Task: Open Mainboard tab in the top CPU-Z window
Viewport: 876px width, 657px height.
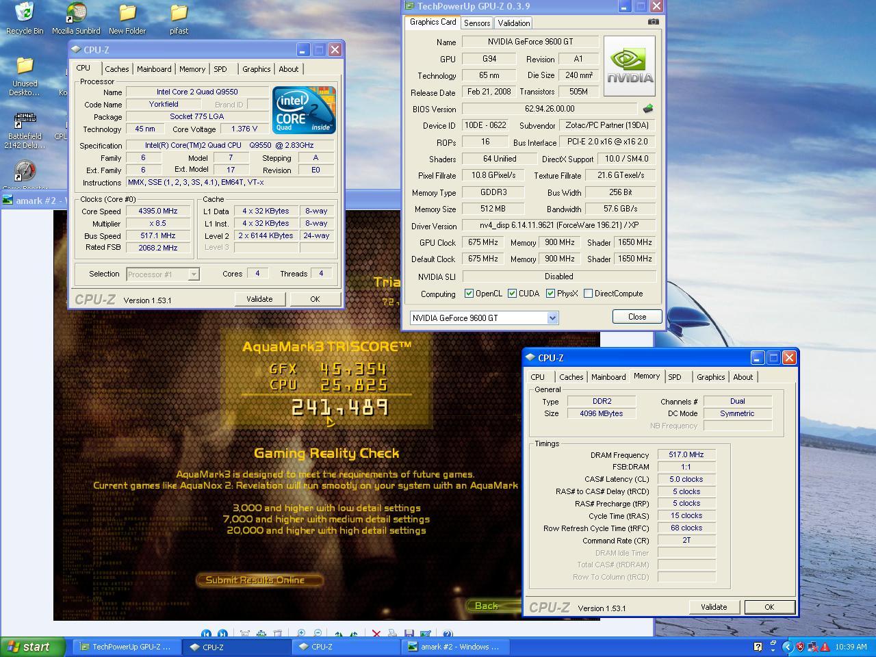Action: coord(154,69)
